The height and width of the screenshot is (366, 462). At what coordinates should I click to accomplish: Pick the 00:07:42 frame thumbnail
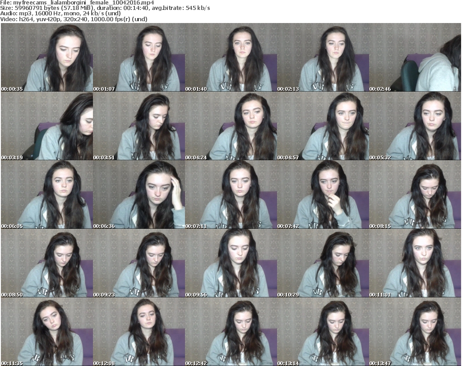tap(323, 195)
